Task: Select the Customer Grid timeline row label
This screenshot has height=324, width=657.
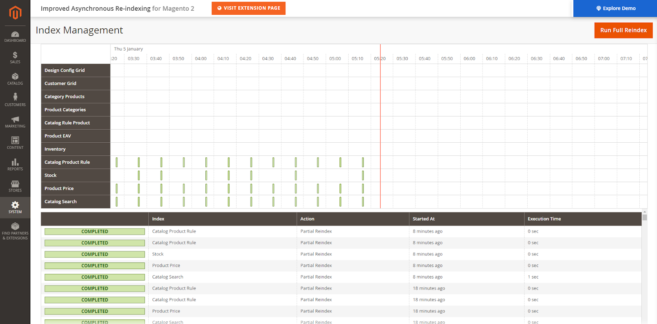Action: click(x=76, y=84)
